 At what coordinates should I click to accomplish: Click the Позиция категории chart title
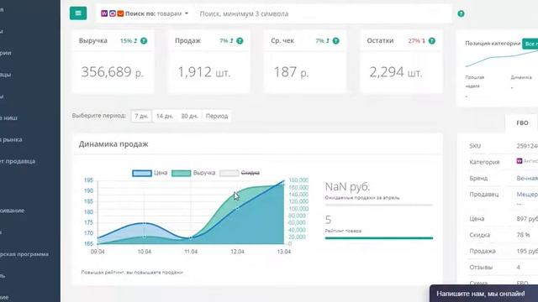point(493,43)
